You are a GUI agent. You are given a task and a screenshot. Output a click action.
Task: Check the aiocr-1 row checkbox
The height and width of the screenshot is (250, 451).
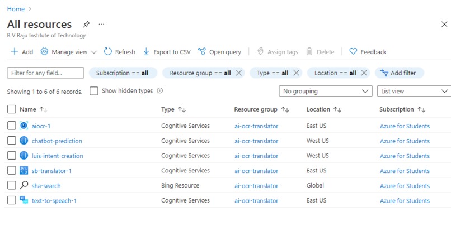click(x=12, y=126)
